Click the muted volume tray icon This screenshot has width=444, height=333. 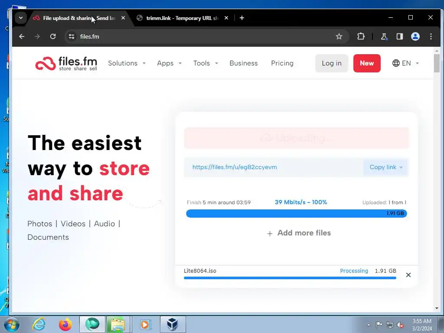[400, 325]
